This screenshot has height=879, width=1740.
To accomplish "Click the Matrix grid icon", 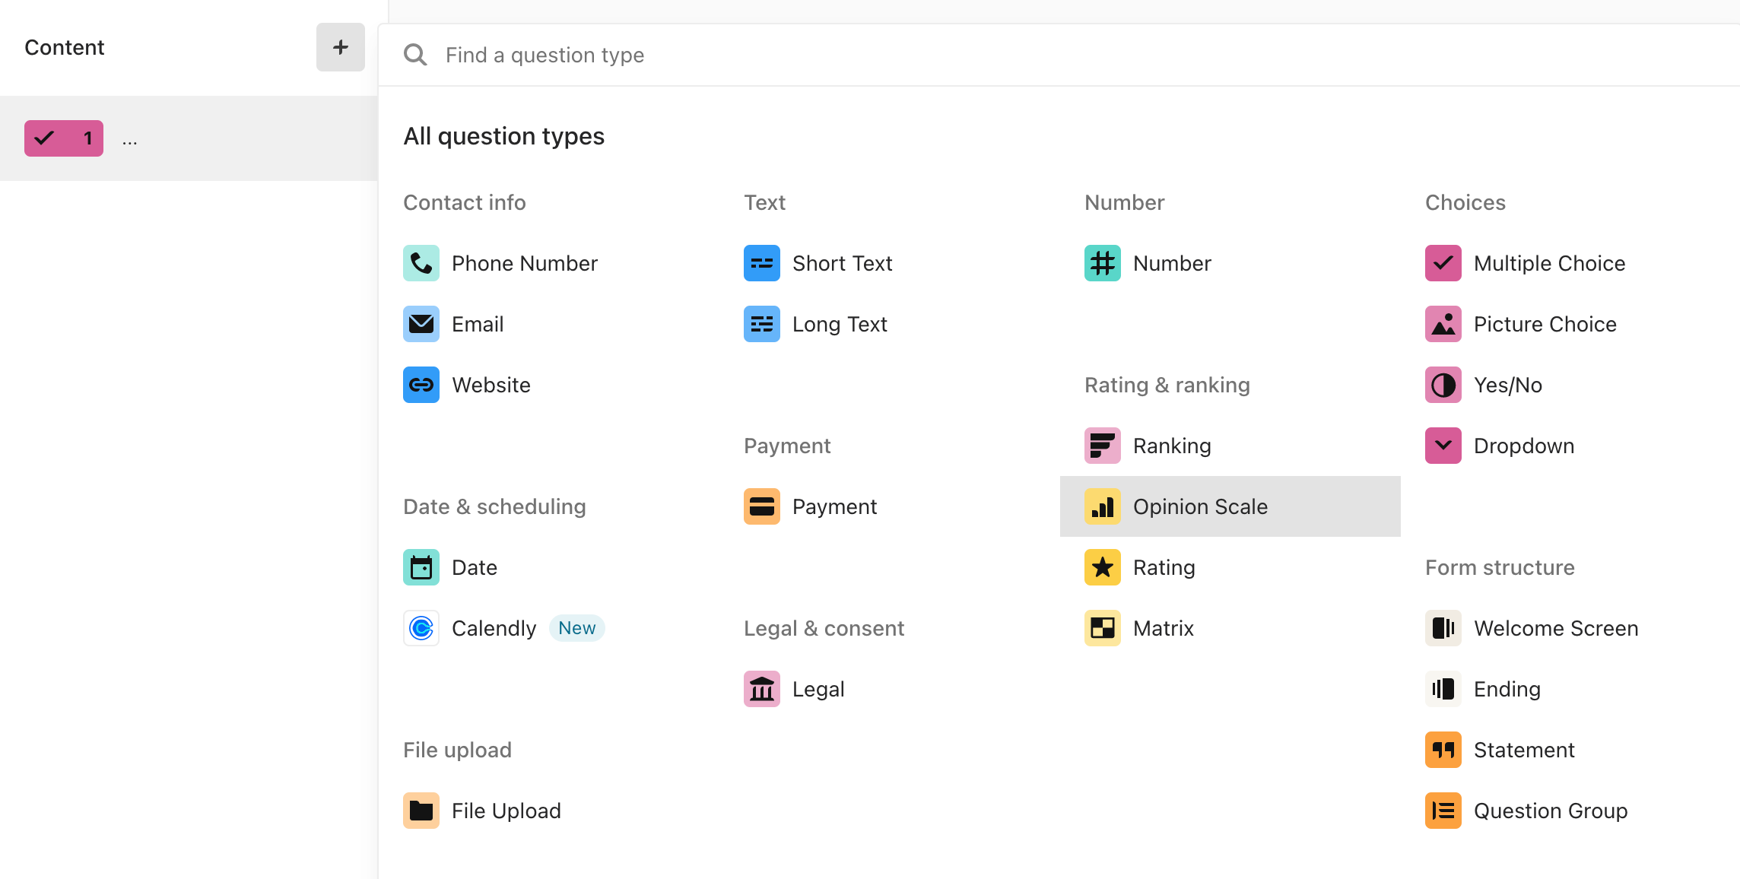I will pyautogui.click(x=1103, y=628).
